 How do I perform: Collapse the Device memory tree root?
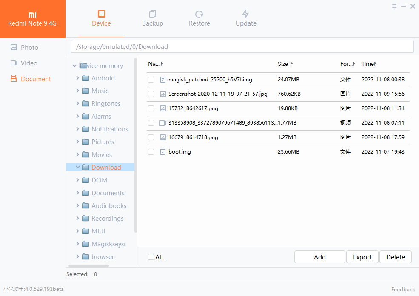coord(74,66)
